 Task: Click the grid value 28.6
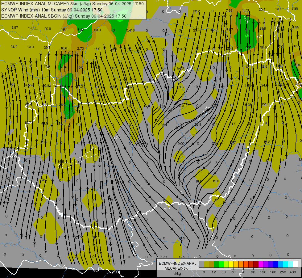tap(264, 66)
